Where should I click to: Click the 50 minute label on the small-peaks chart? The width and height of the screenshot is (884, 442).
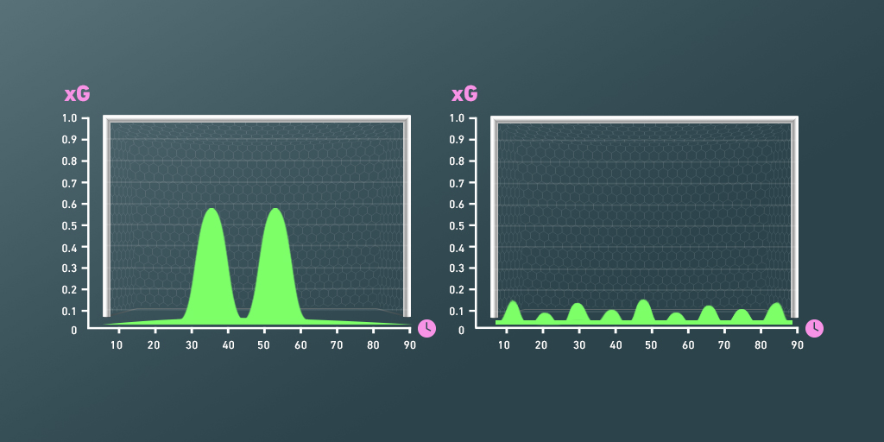click(651, 345)
